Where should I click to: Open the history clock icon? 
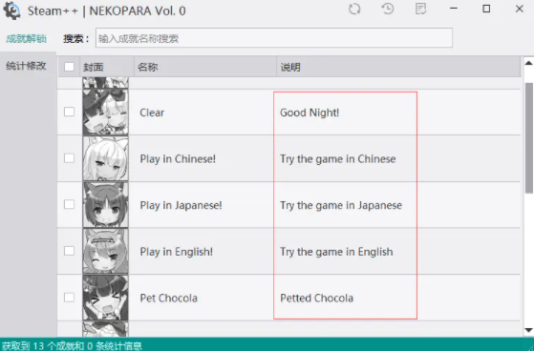pyautogui.click(x=388, y=10)
